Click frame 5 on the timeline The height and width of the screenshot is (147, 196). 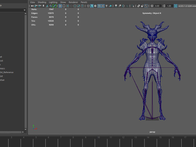tap(36, 138)
